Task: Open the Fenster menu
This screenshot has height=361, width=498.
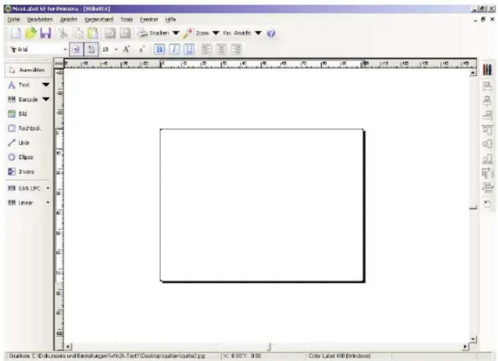Action: [x=149, y=20]
